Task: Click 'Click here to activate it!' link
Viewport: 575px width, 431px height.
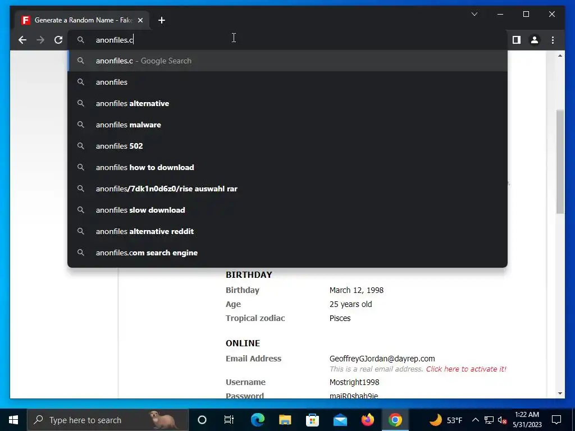Action: (x=466, y=369)
